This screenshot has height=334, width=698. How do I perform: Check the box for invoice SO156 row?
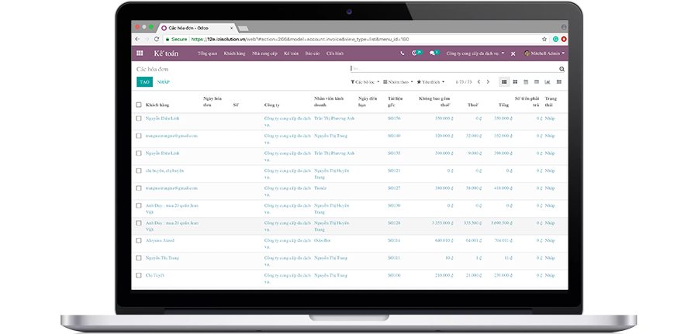[139, 119]
